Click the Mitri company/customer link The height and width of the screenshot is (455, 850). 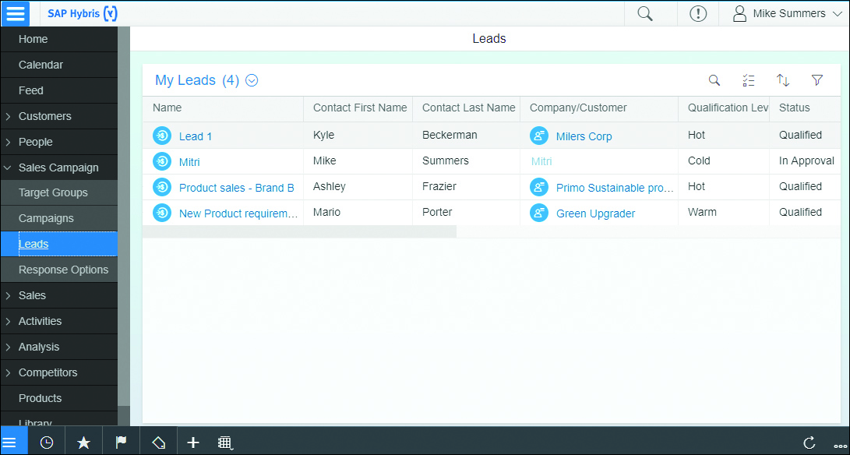coord(541,161)
